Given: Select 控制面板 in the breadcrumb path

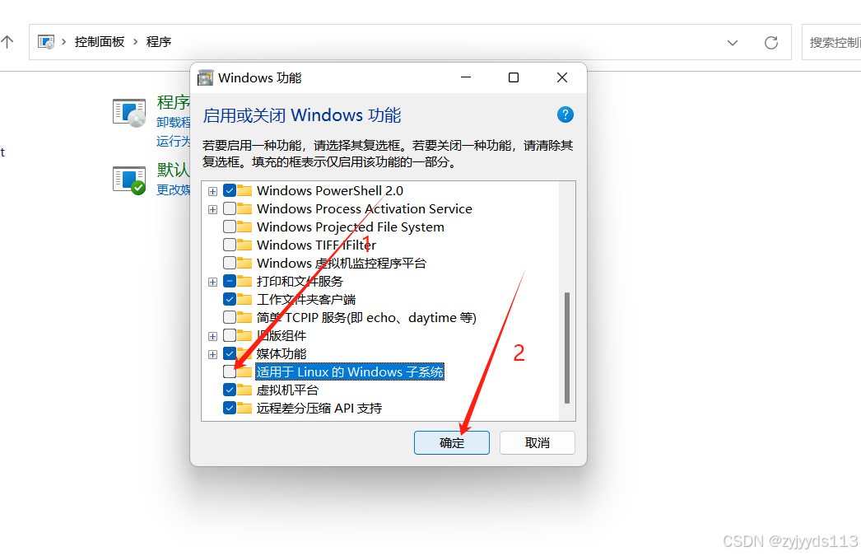Looking at the screenshot, I should coord(100,42).
